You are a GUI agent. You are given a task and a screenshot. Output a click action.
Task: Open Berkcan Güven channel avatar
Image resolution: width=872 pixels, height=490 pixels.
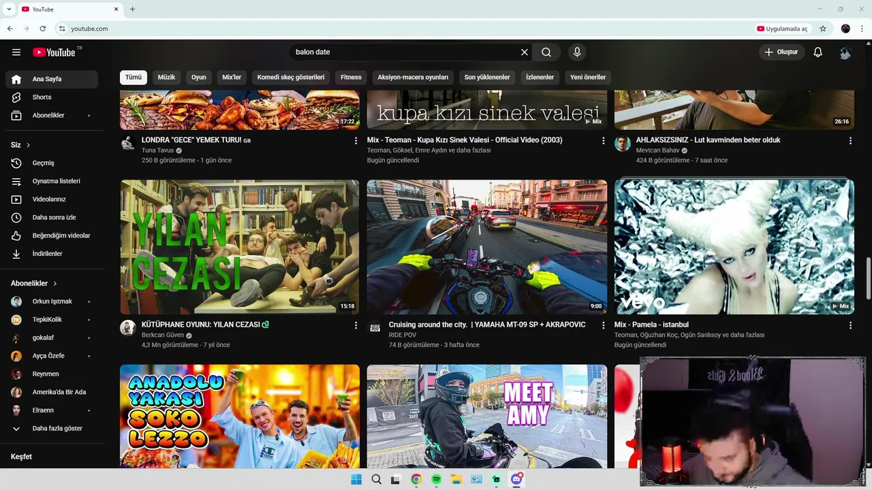(128, 328)
